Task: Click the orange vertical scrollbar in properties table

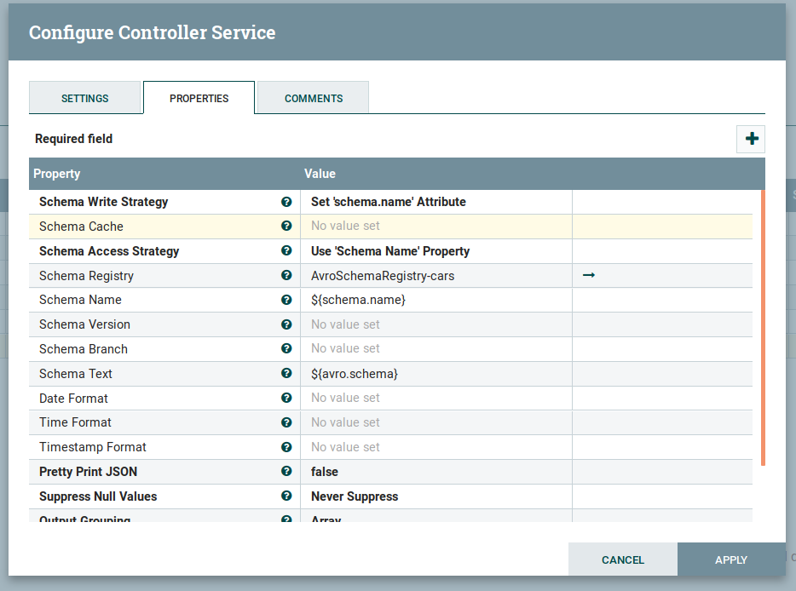Action: (x=763, y=328)
